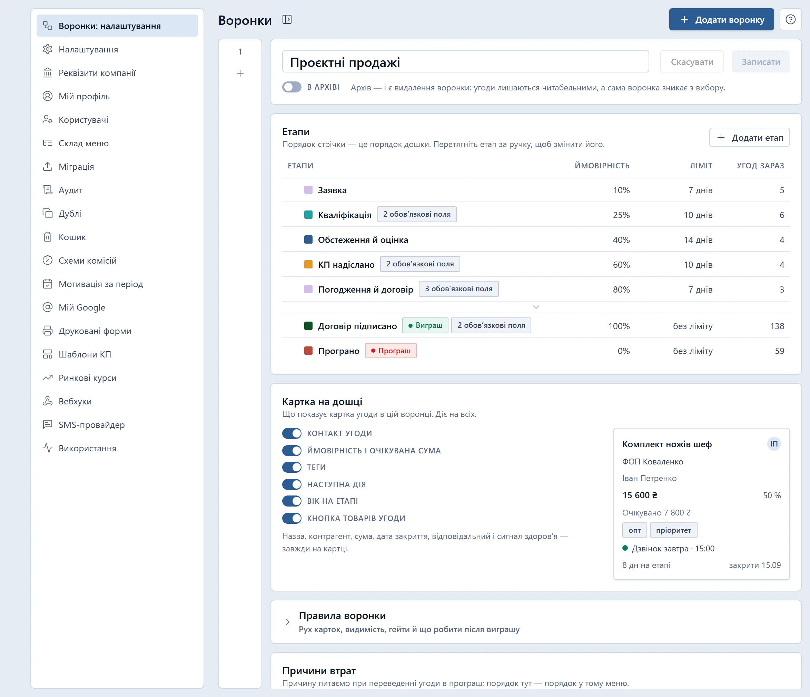This screenshot has height=697, width=810.
Task: Click the profile icon for Мій профіль
Action: click(x=47, y=96)
